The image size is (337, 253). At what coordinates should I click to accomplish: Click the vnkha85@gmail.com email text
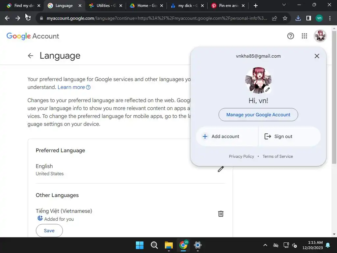(x=258, y=56)
